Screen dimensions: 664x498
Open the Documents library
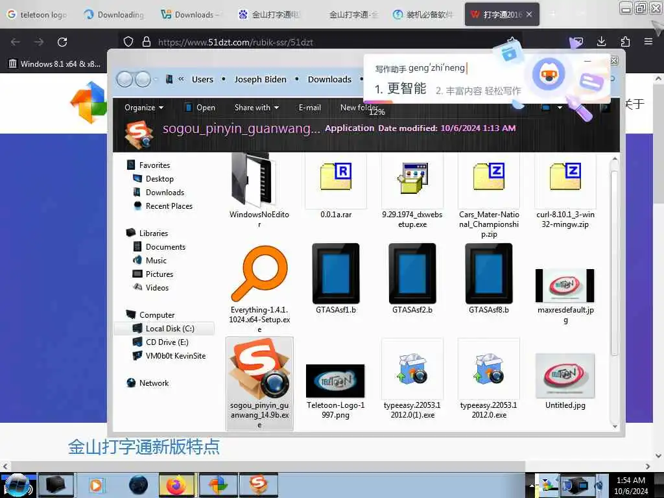(160, 246)
